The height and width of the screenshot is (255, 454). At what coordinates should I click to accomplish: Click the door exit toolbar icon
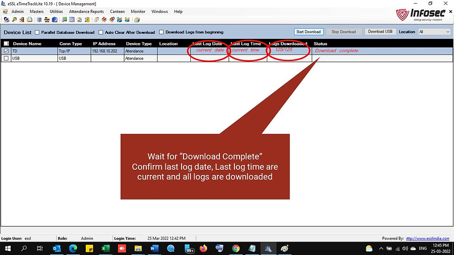[x=22, y=19]
